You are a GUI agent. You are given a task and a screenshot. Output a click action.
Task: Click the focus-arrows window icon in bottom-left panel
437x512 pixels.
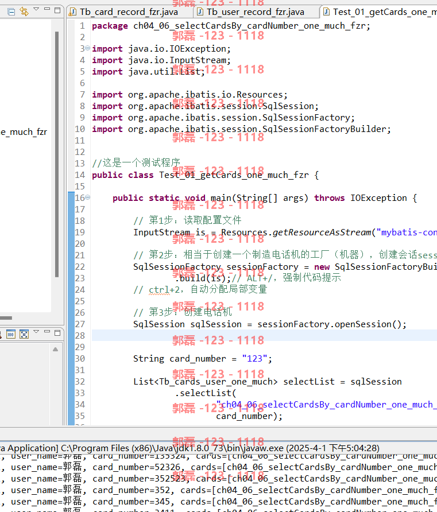click(x=24, y=335)
